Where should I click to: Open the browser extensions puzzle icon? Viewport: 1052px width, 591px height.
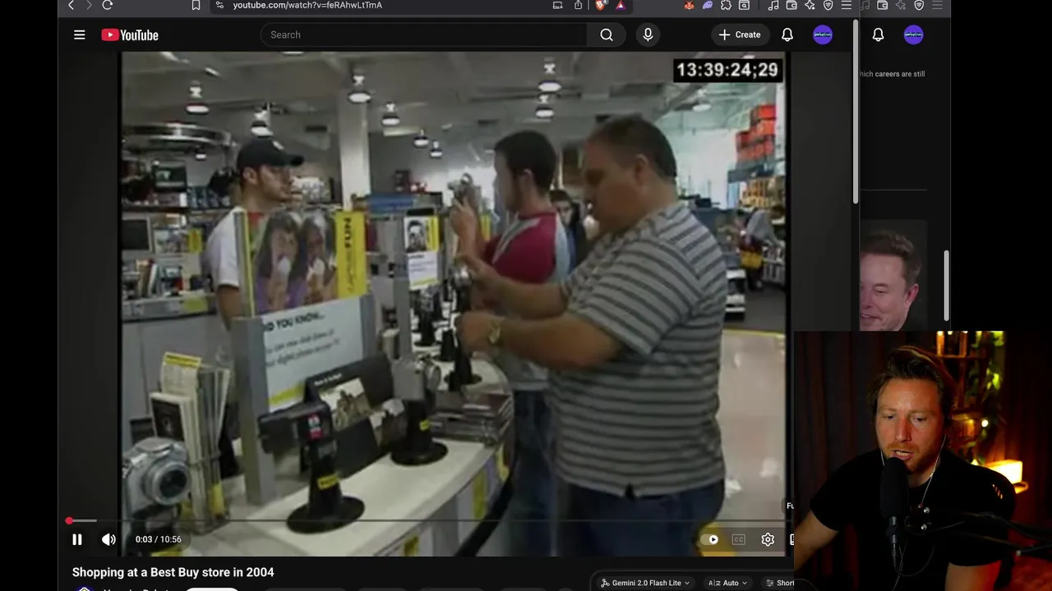(x=726, y=5)
